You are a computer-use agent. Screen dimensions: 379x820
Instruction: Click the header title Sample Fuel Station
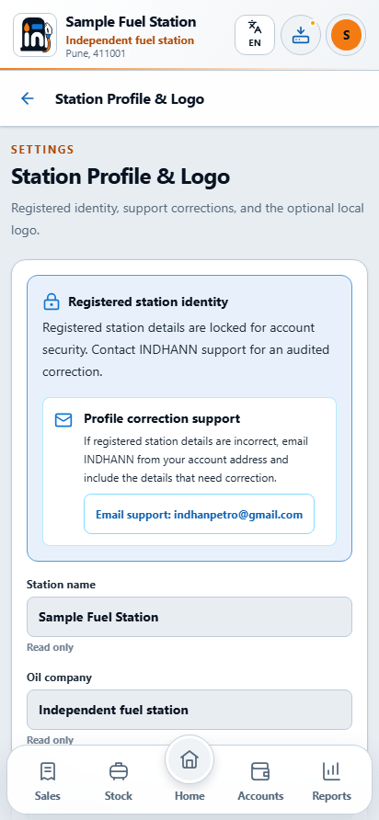tap(131, 22)
